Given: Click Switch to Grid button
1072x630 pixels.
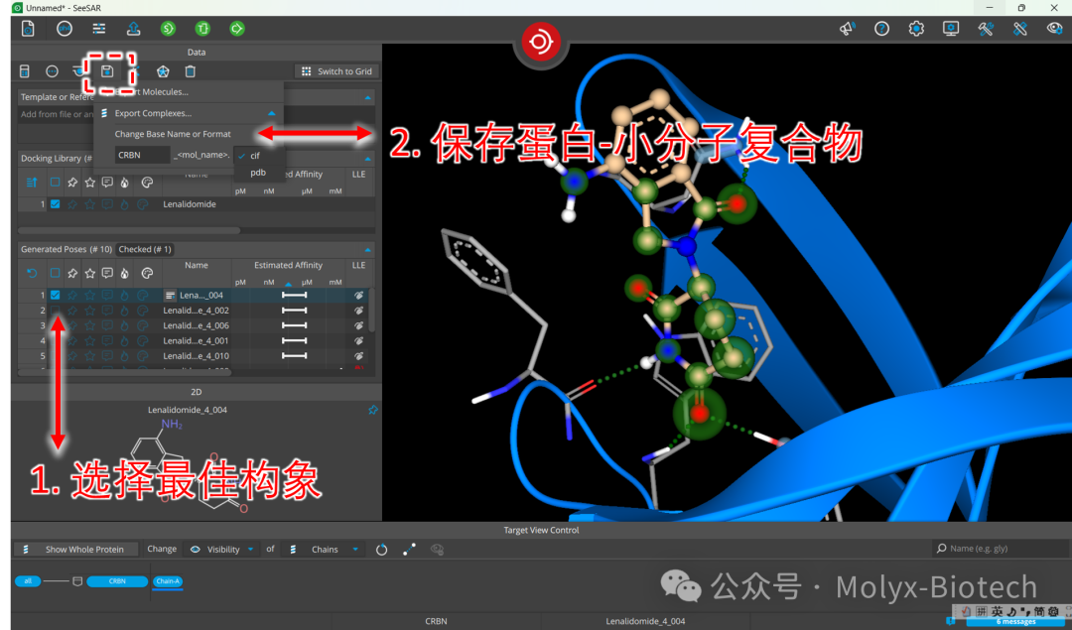Looking at the screenshot, I should pos(336,71).
